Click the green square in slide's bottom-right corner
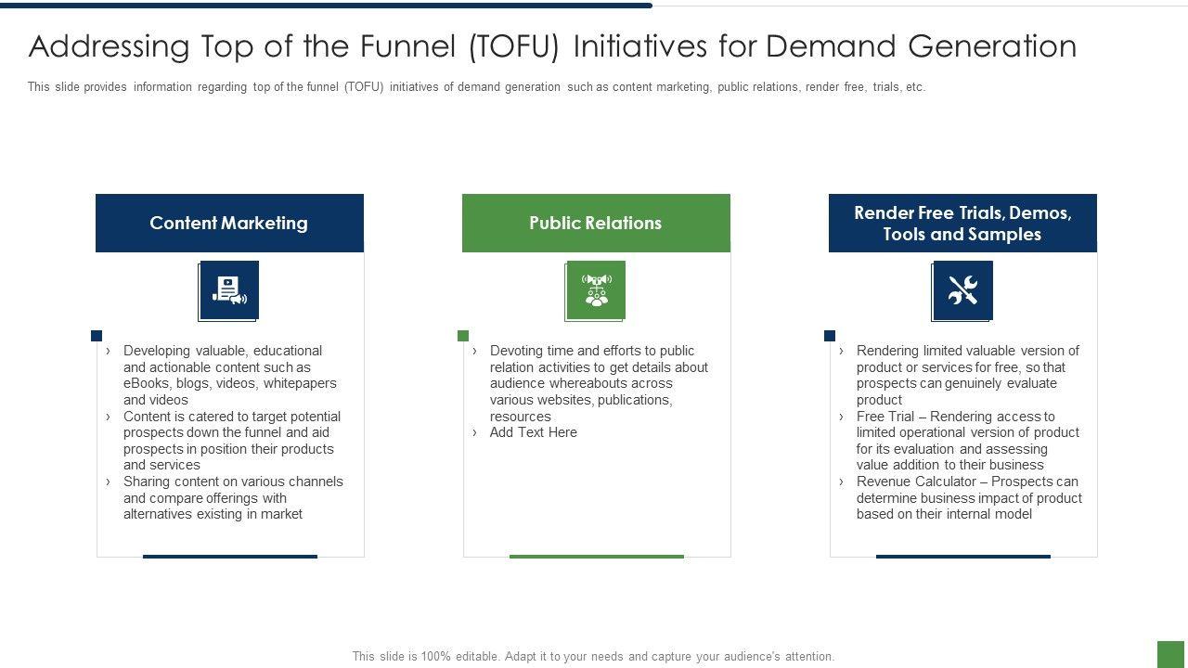1188x668 pixels. 1171,653
